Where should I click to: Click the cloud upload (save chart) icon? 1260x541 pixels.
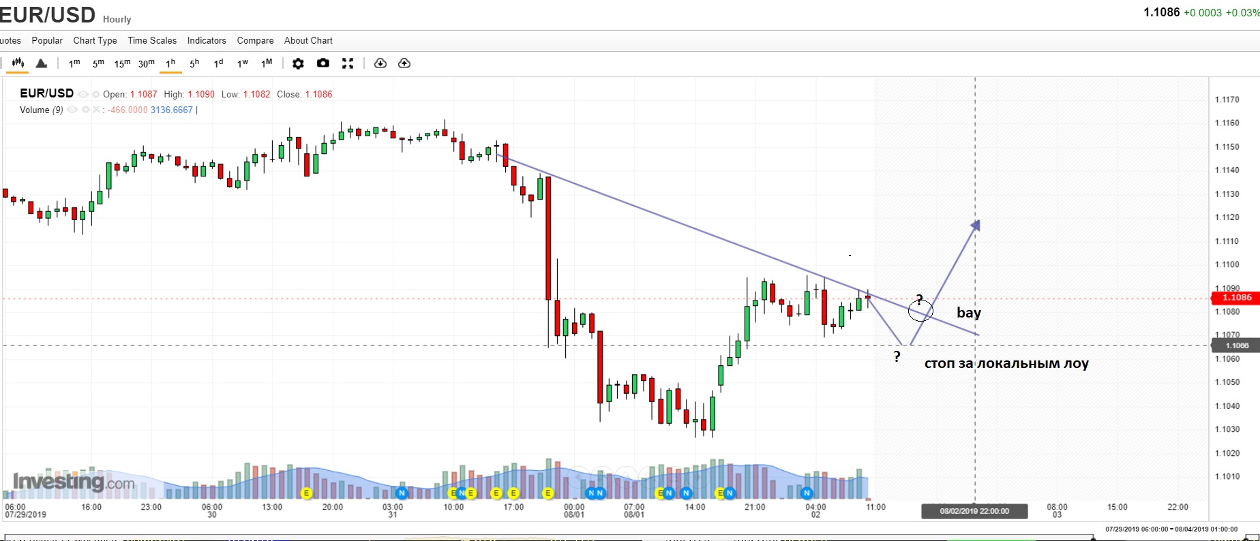click(404, 63)
